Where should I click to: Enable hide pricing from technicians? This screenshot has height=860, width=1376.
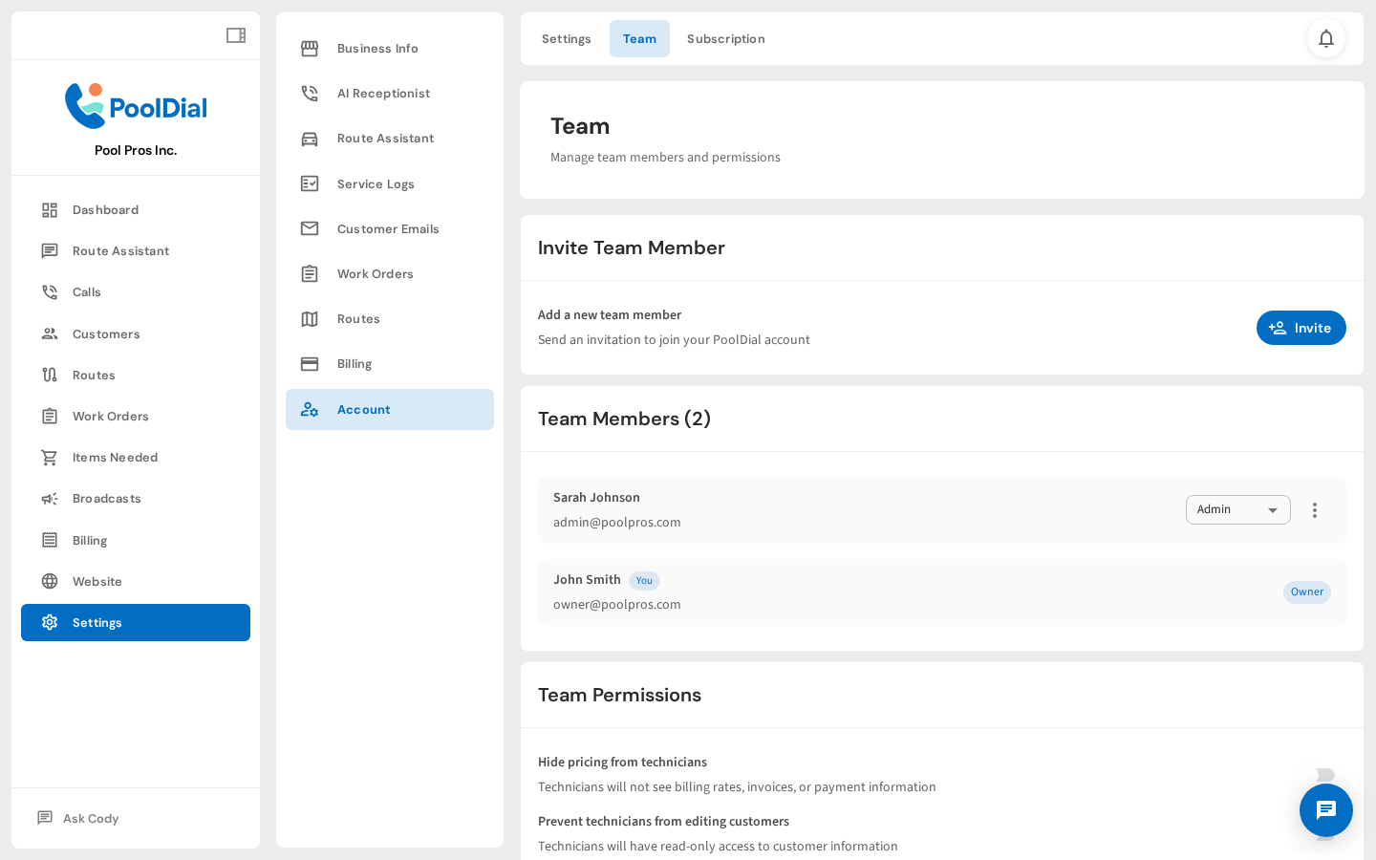1326,776
